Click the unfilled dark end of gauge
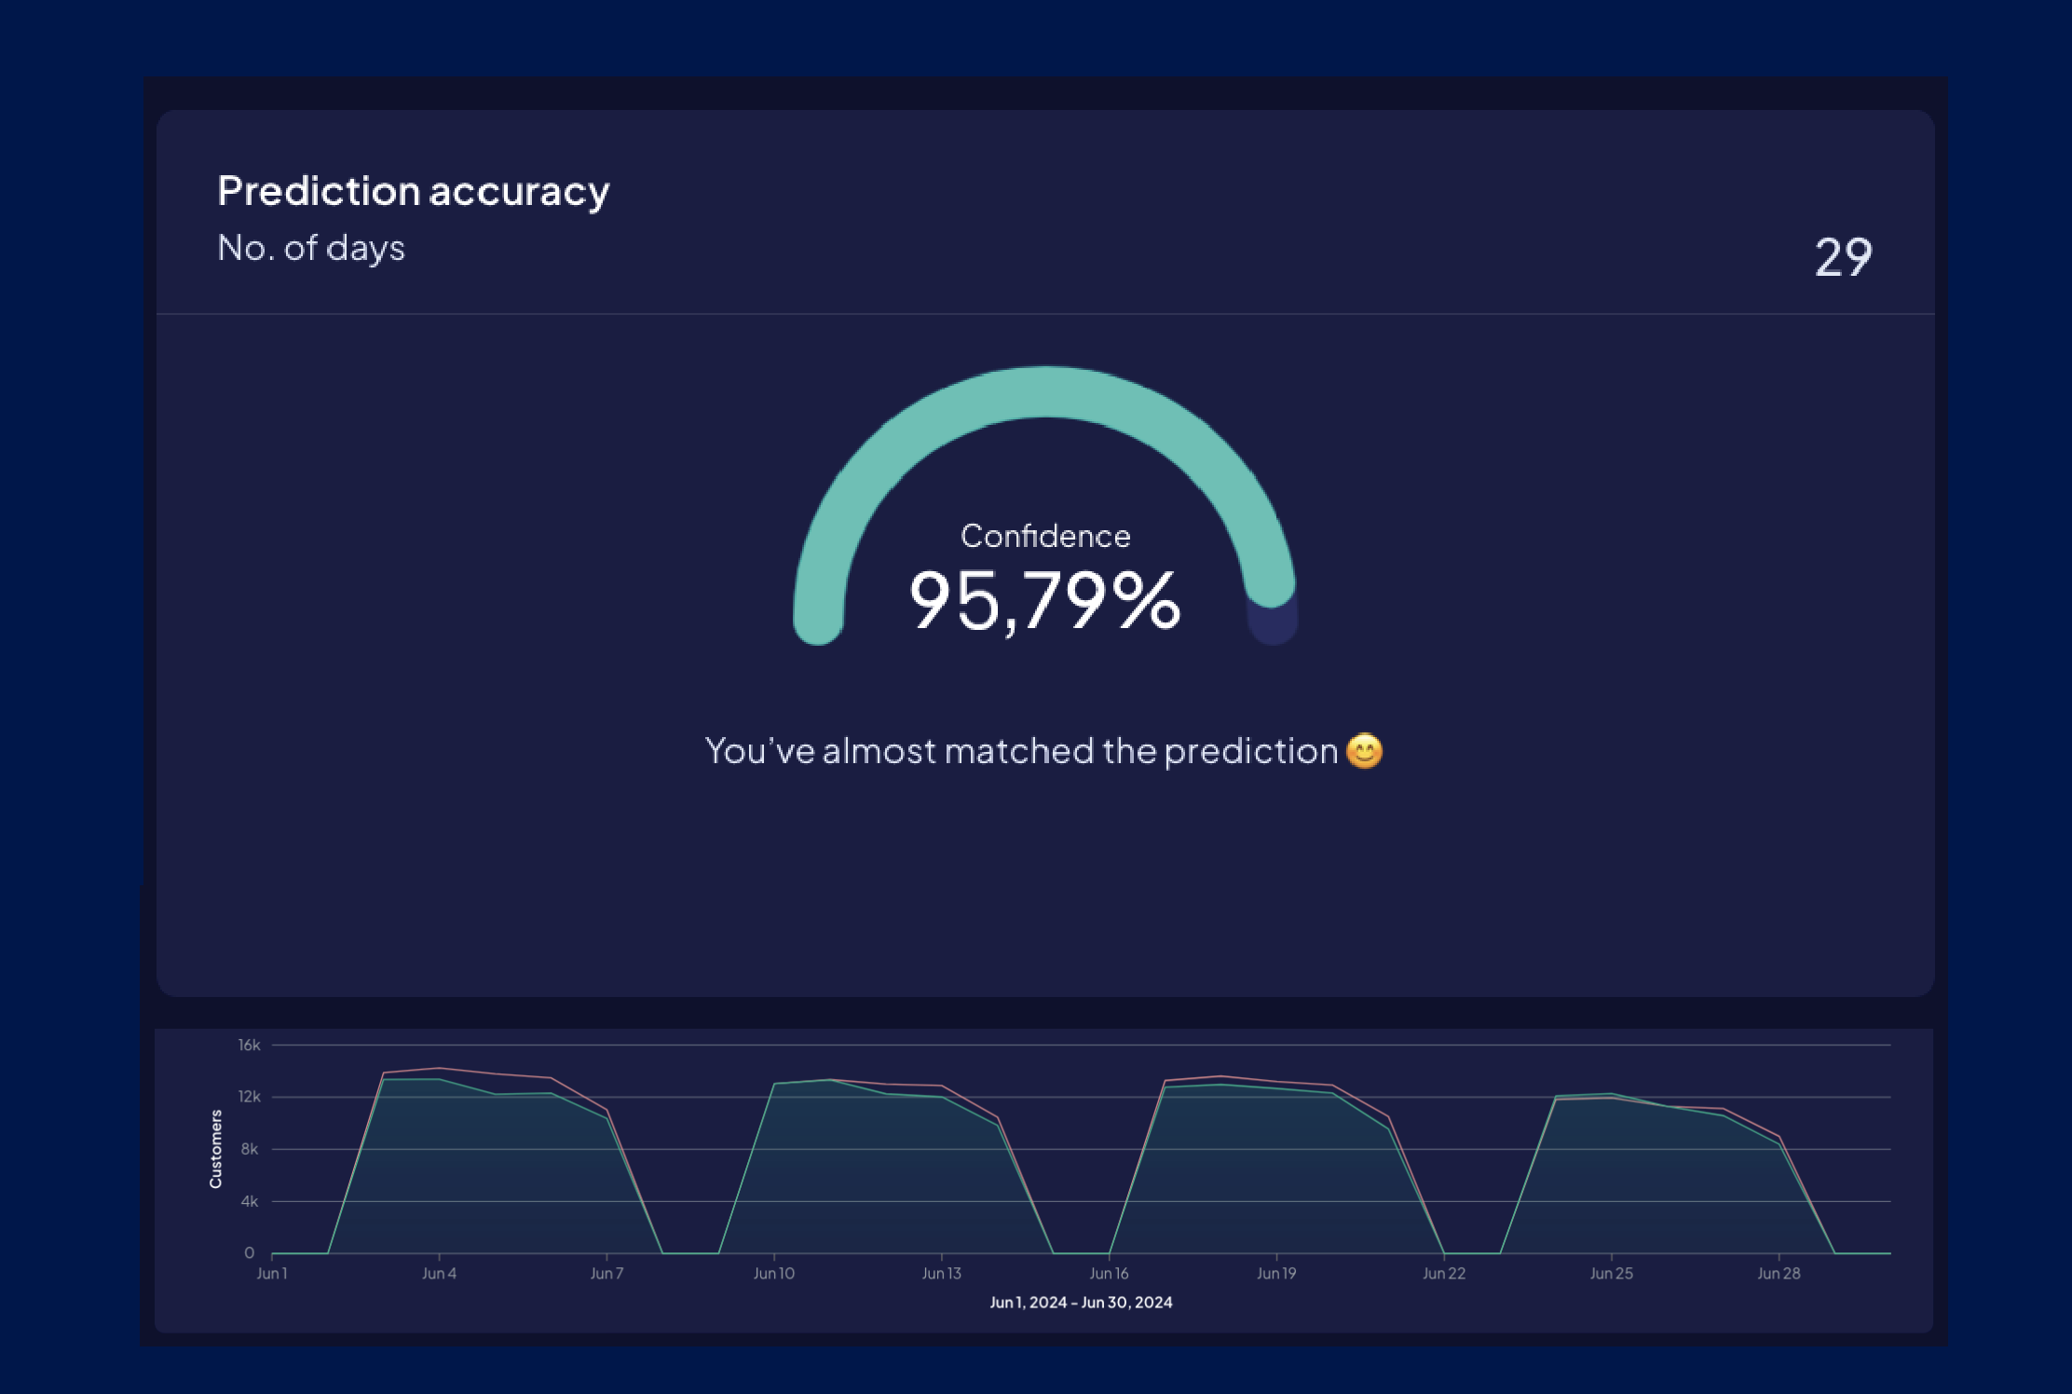The image size is (2072, 1394). click(1274, 626)
